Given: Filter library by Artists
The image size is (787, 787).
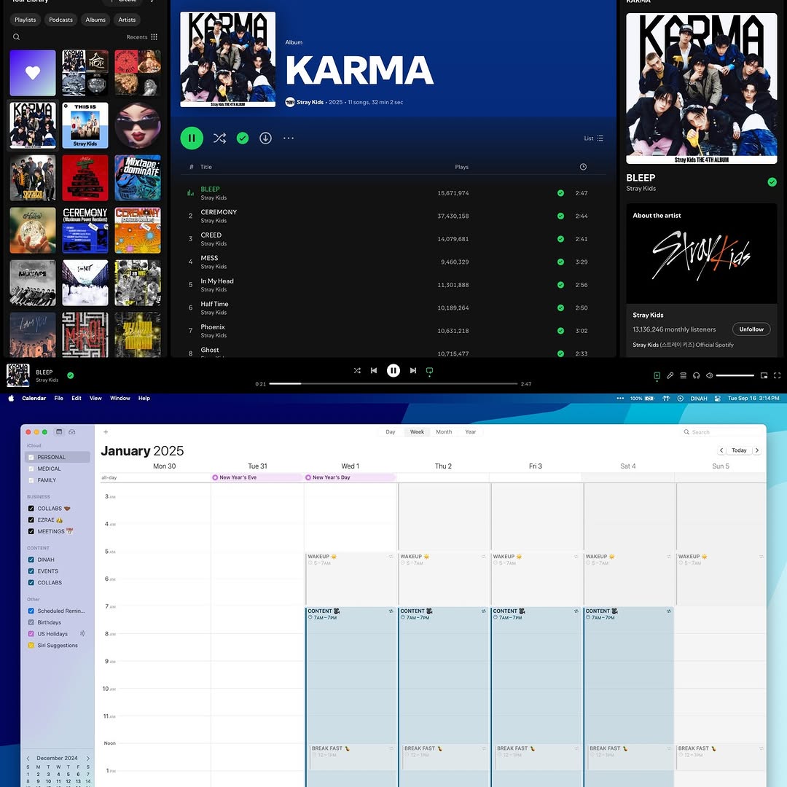Looking at the screenshot, I should tap(127, 20).
